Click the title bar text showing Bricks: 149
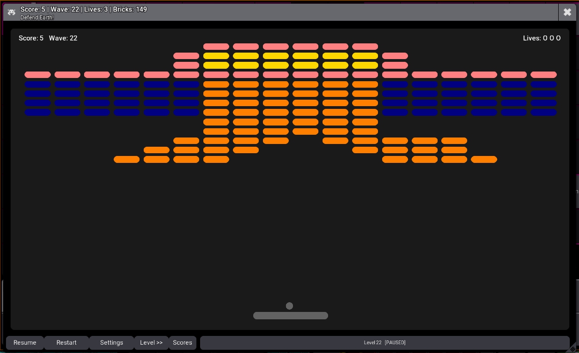This screenshot has width=579, height=353. pos(130,9)
